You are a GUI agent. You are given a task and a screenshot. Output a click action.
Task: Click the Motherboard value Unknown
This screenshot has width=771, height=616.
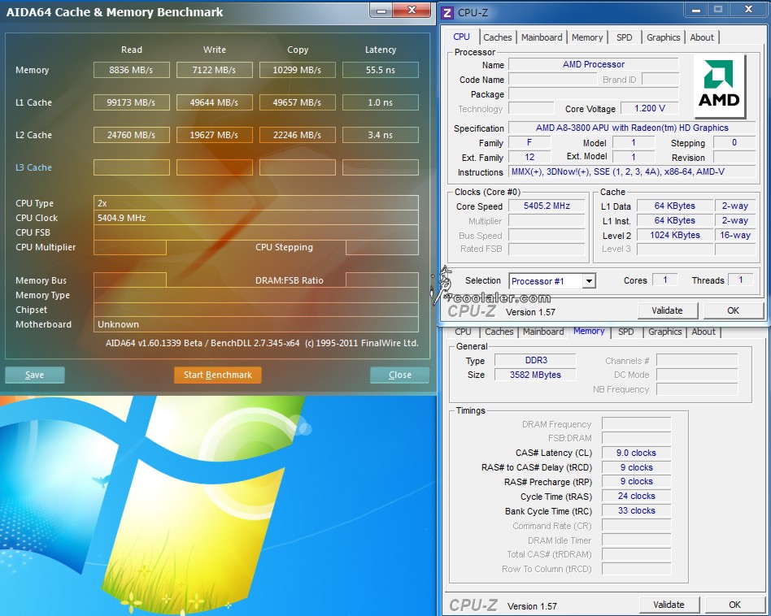256,324
